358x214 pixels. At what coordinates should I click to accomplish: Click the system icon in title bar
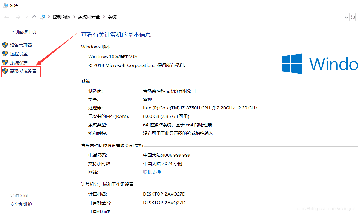6,5
